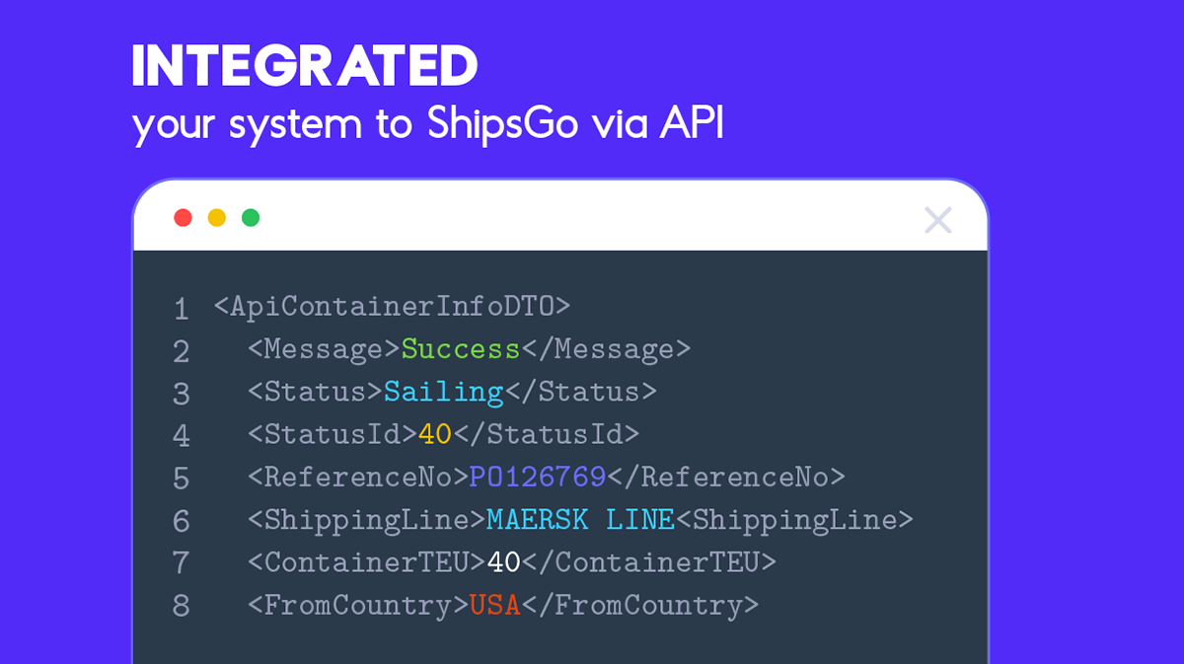This screenshot has height=664, width=1184.
Task: Close the code window with the X icon
Action: pos(937,220)
